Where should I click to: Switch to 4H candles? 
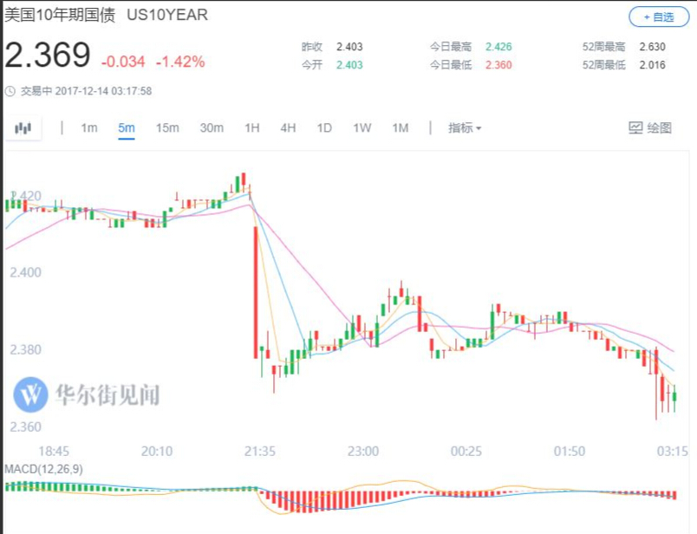(x=288, y=128)
